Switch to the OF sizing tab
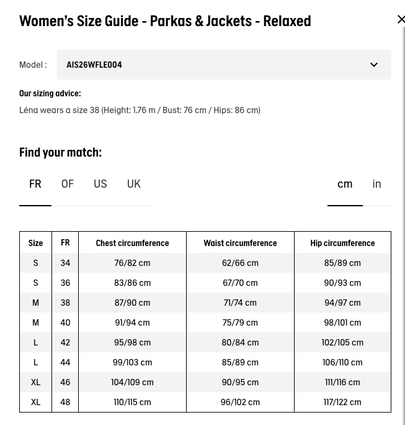 pos(68,184)
